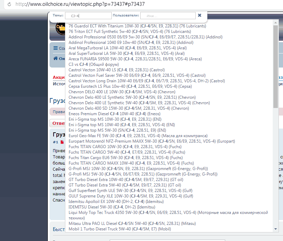
Task: Open Eurol Geo-Max FE 5W-30 topic
Action: tap(138, 136)
